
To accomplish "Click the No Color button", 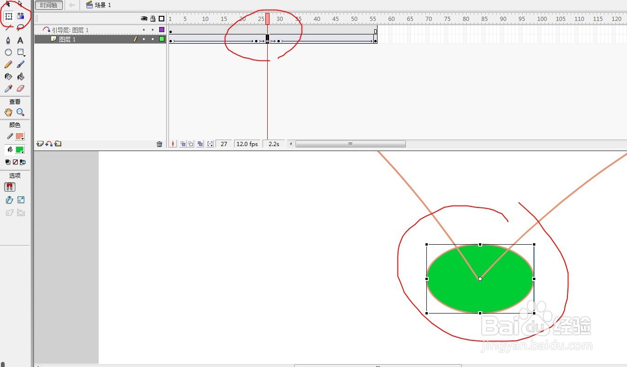I will (15, 162).
